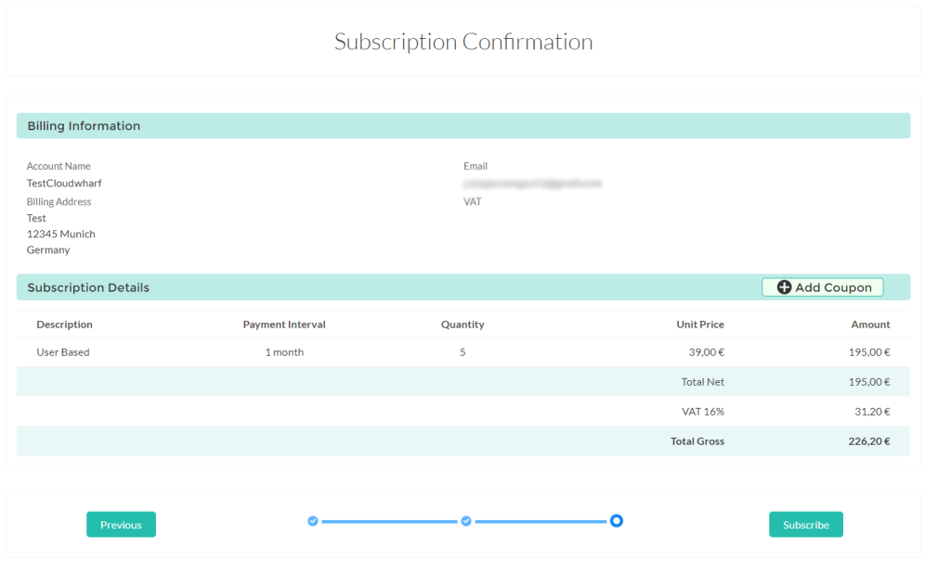
Task: Select the blurred email address text
Action: coord(532,184)
